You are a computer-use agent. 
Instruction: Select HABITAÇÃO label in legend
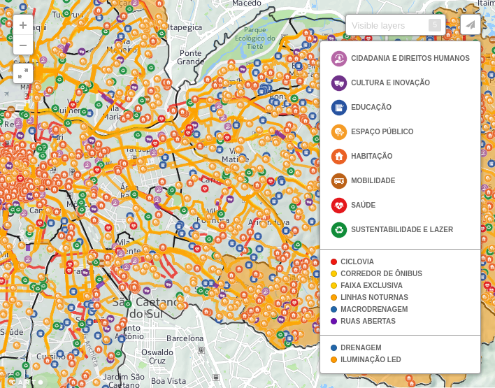tap(372, 156)
